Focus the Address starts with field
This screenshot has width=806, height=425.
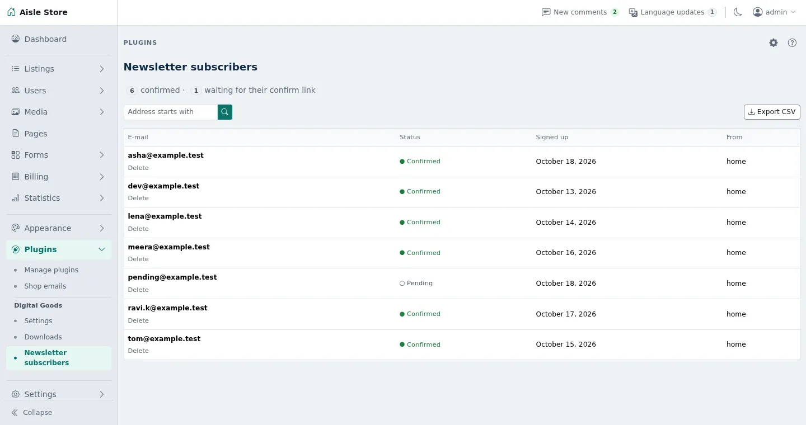(171, 112)
